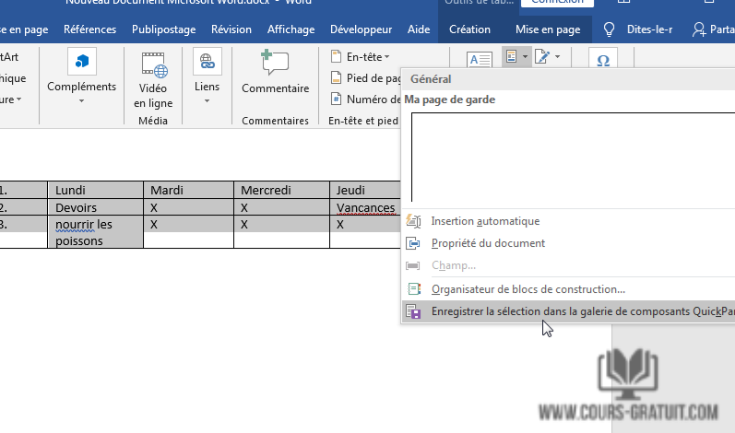
Task: Add a comment with the Commentaire icon
Action: click(275, 64)
